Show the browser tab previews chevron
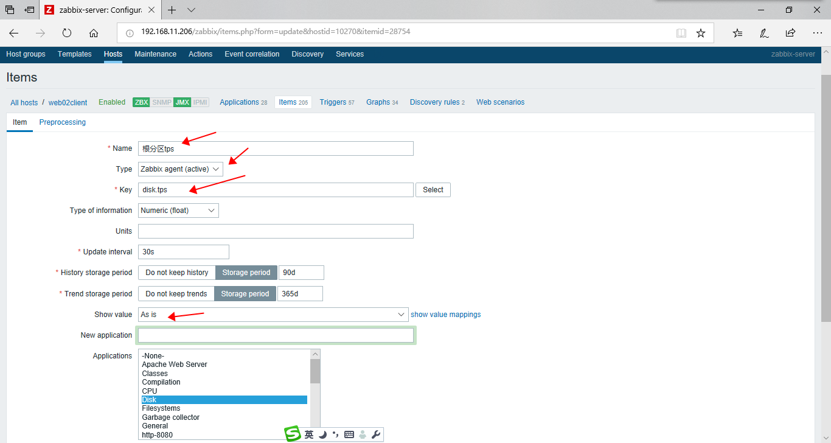This screenshot has width=831, height=443. pyautogui.click(x=192, y=10)
